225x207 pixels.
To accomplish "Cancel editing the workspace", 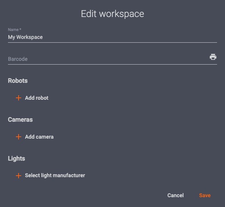I will 175,195.
